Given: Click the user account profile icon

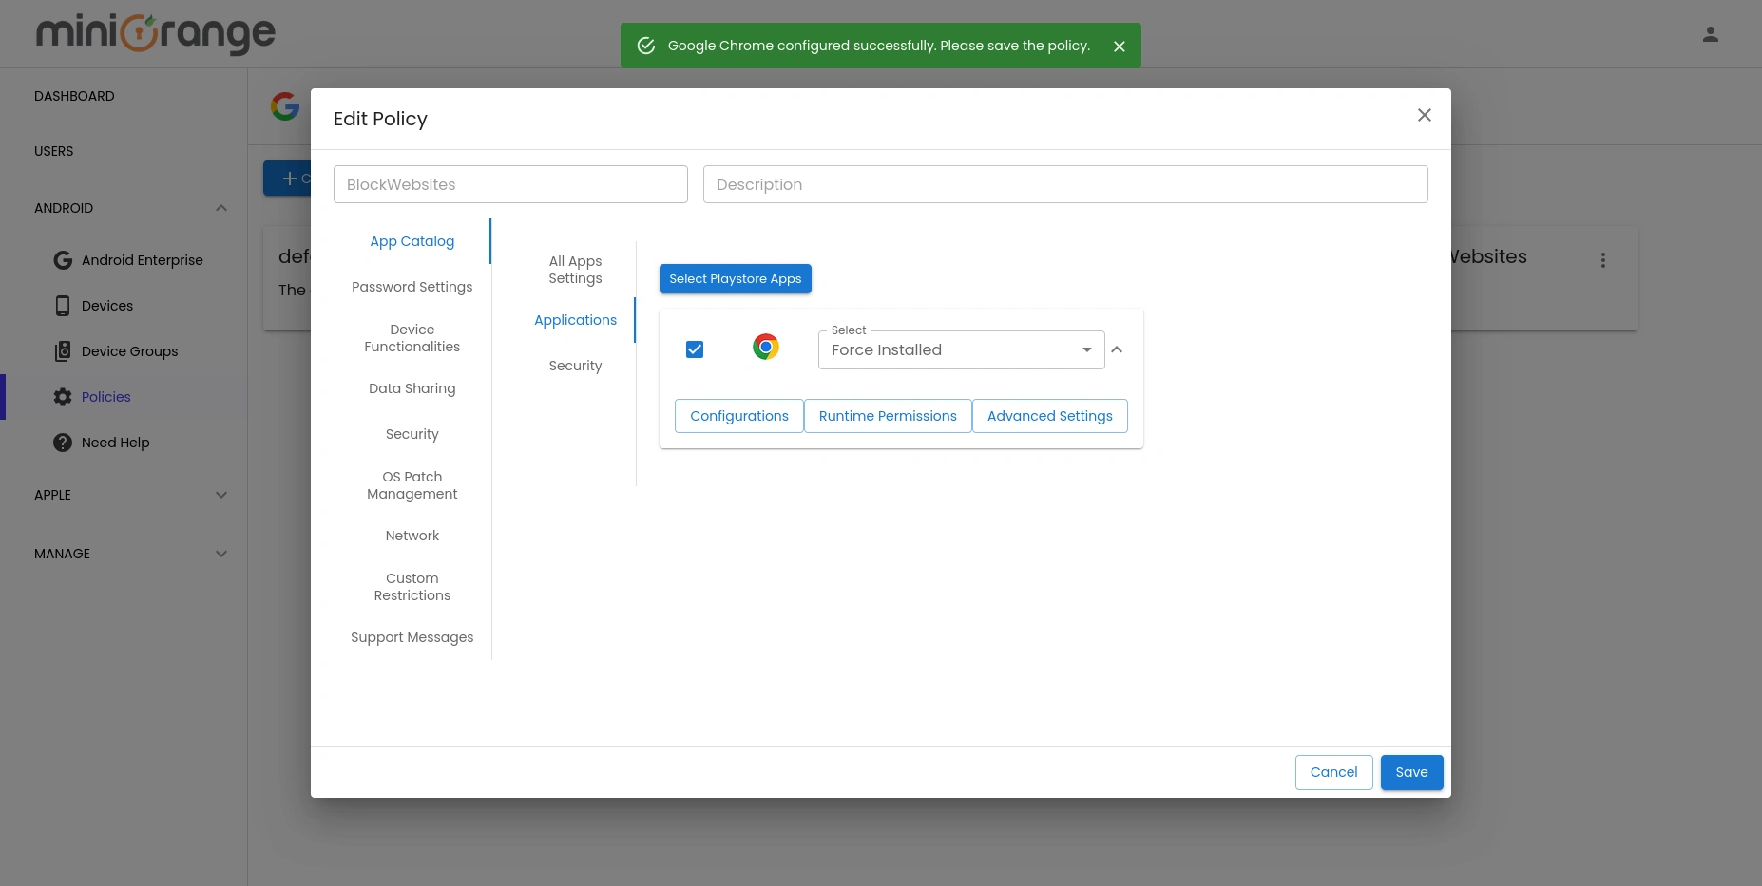Looking at the screenshot, I should [x=1710, y=34].
